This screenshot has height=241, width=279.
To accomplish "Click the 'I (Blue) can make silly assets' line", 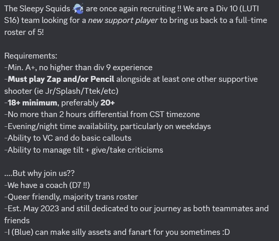I will tap(117, 232).
